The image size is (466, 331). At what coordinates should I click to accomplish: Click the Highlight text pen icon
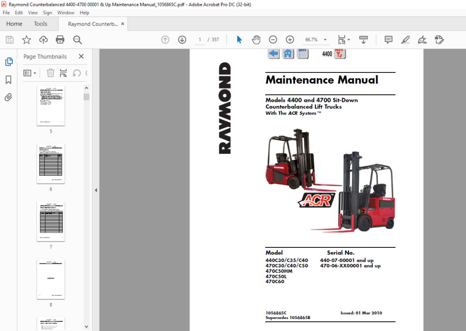click(405, 39)
